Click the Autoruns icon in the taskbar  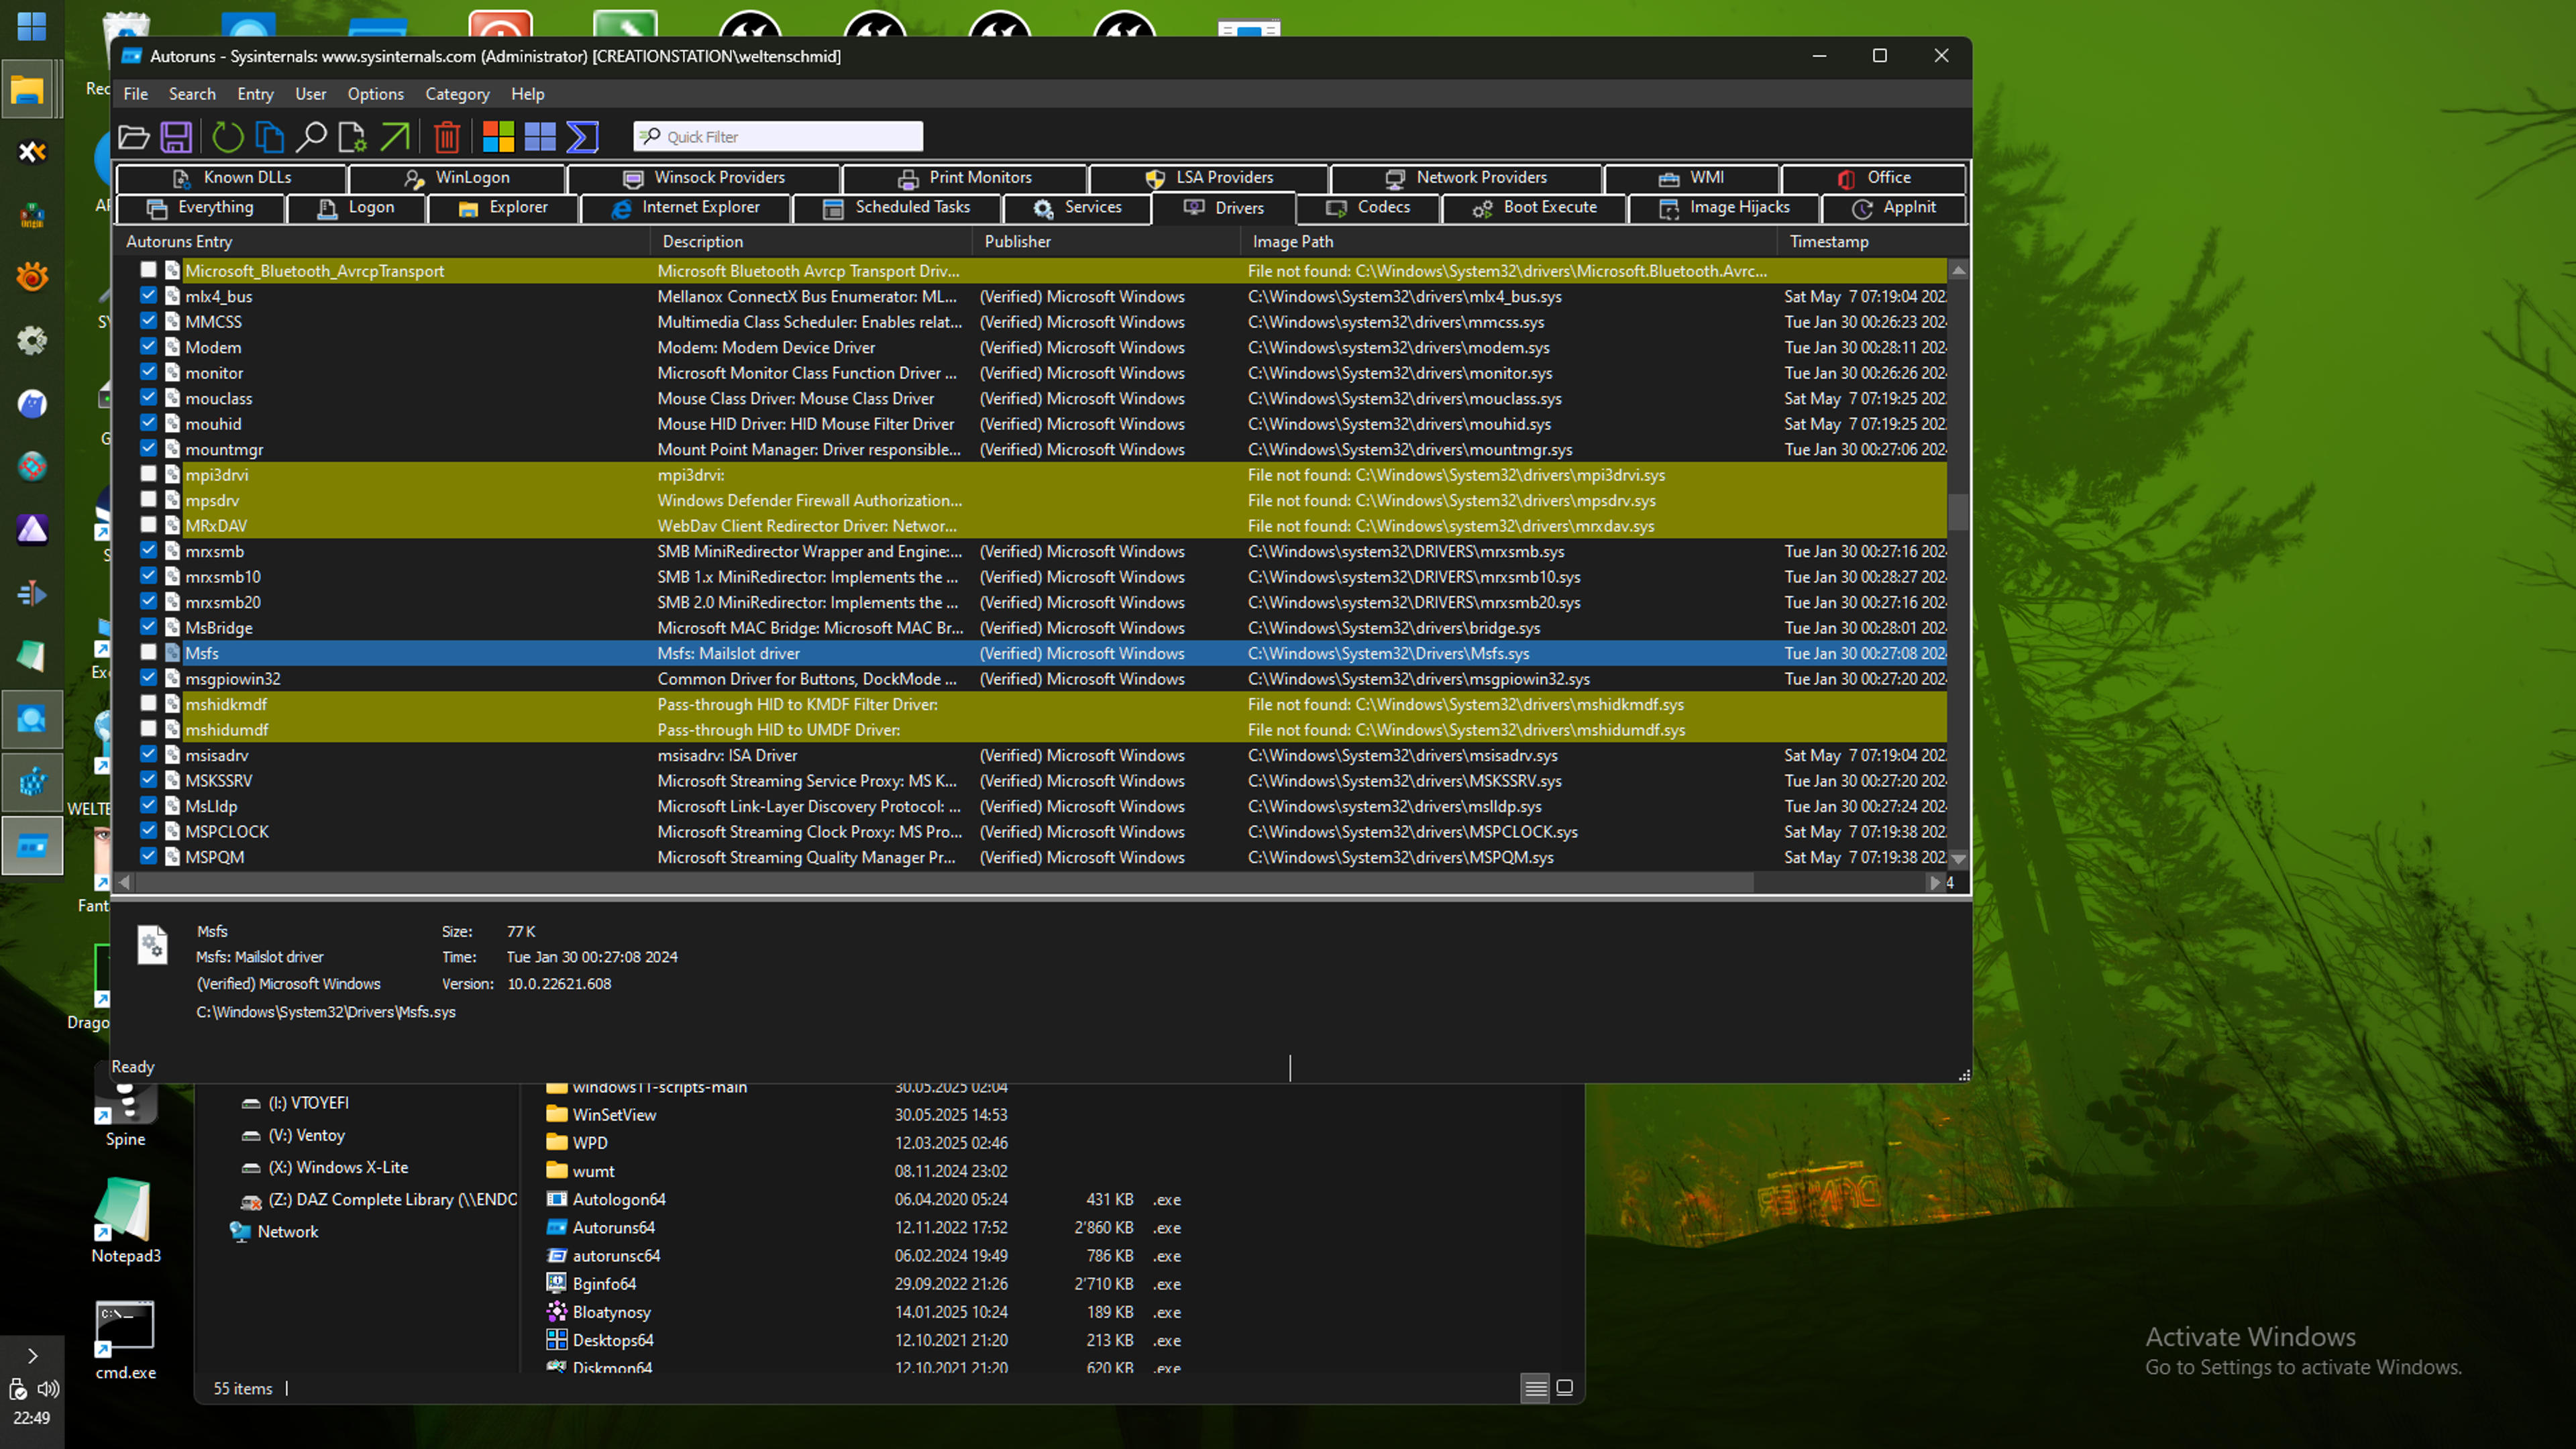click(x=32, y=846)
